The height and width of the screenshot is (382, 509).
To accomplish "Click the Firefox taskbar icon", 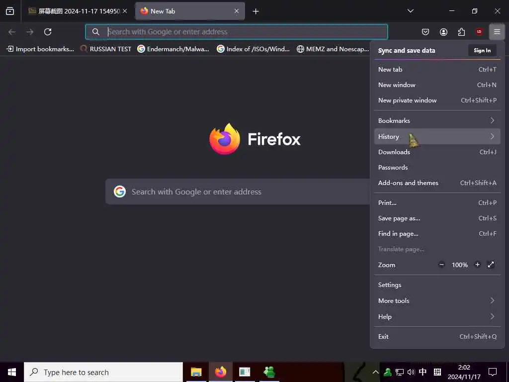I will click(220, 372).
